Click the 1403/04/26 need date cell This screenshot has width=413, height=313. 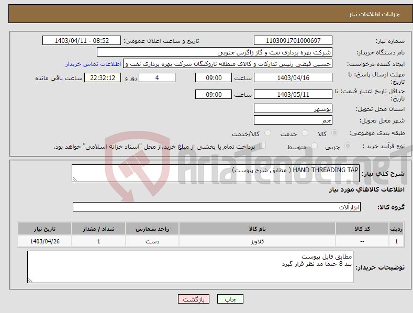(45, 241)
